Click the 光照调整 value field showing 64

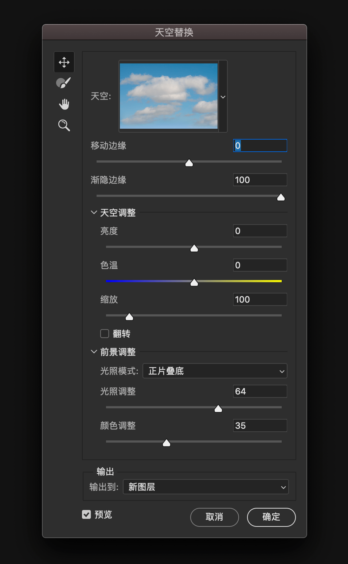pos(260,391)
